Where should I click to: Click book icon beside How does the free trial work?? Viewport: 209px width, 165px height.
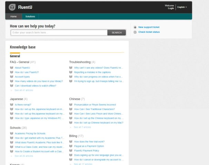click(71, 142)
